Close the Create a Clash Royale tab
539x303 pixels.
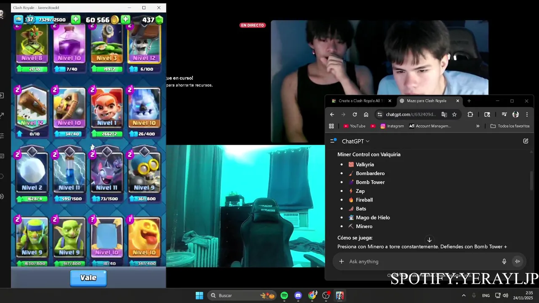coord(390,101)
